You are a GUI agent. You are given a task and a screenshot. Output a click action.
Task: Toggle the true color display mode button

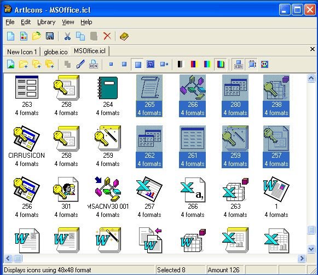click(x=220, y=65)
